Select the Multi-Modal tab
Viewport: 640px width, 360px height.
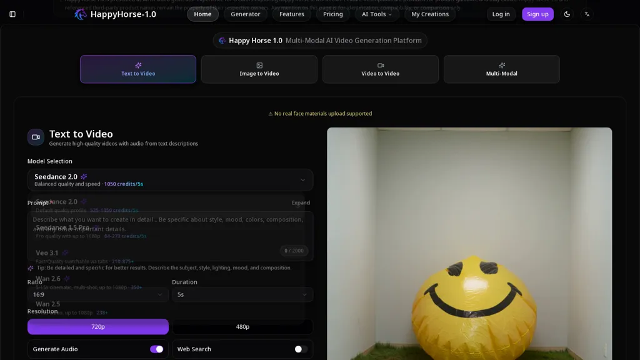[502, 69]
